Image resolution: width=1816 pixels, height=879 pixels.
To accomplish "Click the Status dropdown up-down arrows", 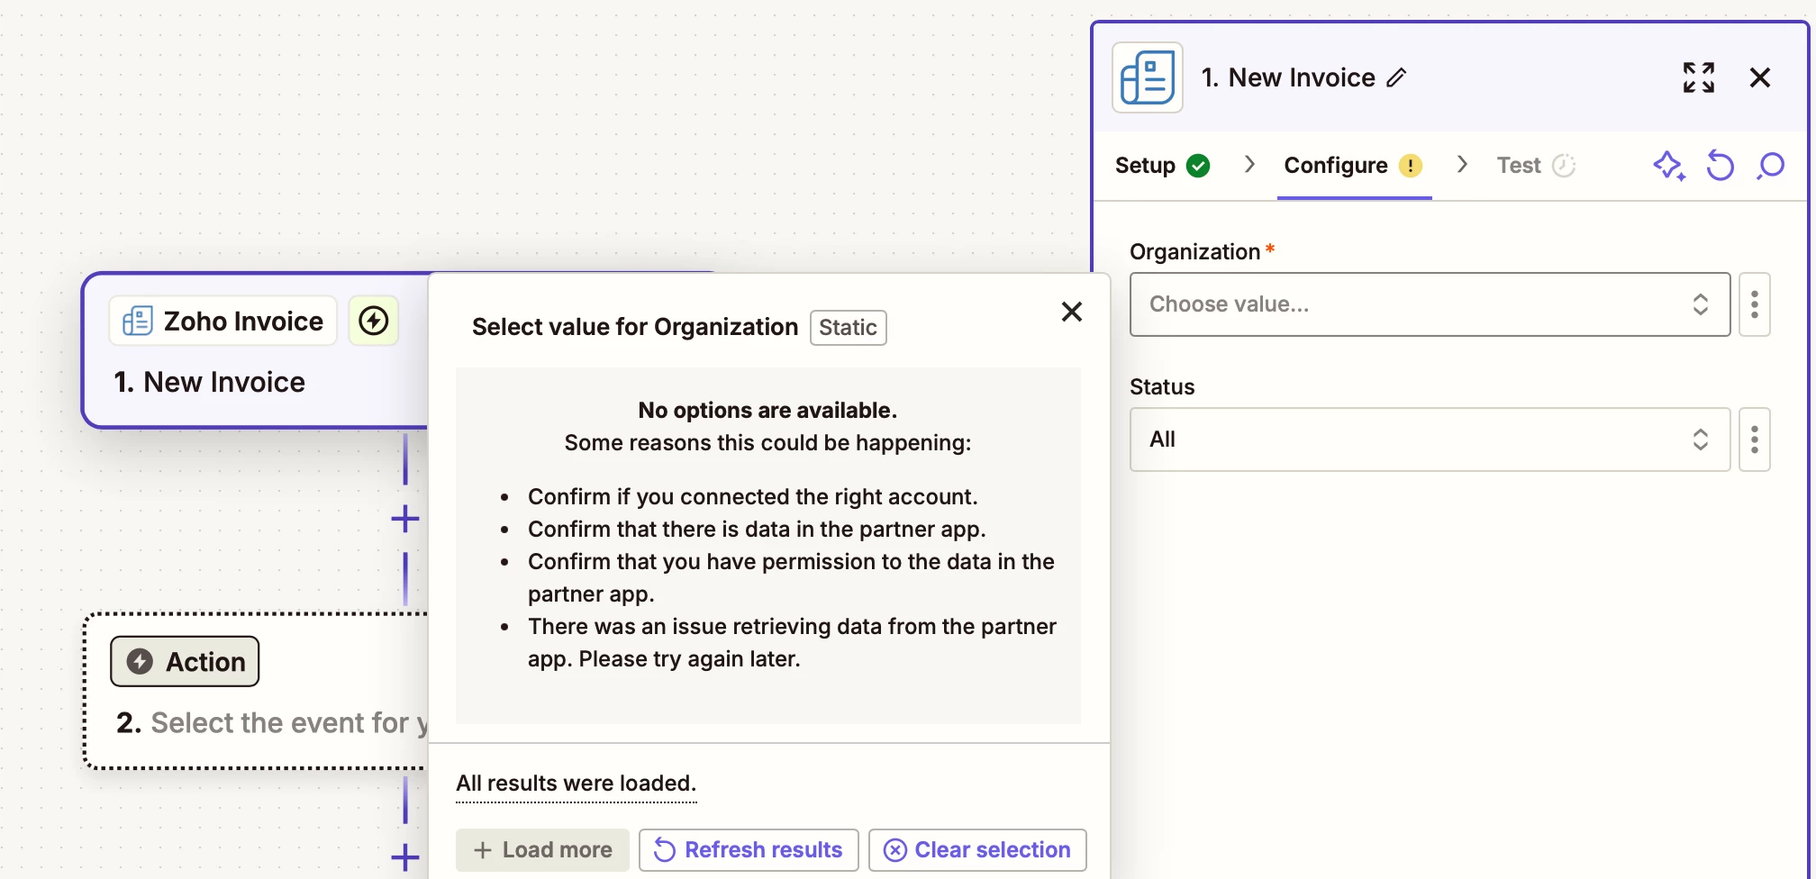I will 1700,439.
